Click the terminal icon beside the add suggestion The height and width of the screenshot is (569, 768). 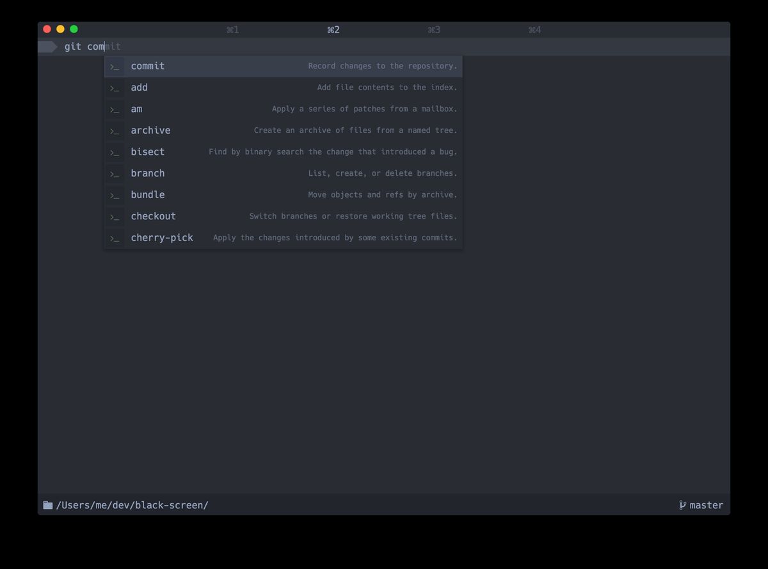coord(115,88)
